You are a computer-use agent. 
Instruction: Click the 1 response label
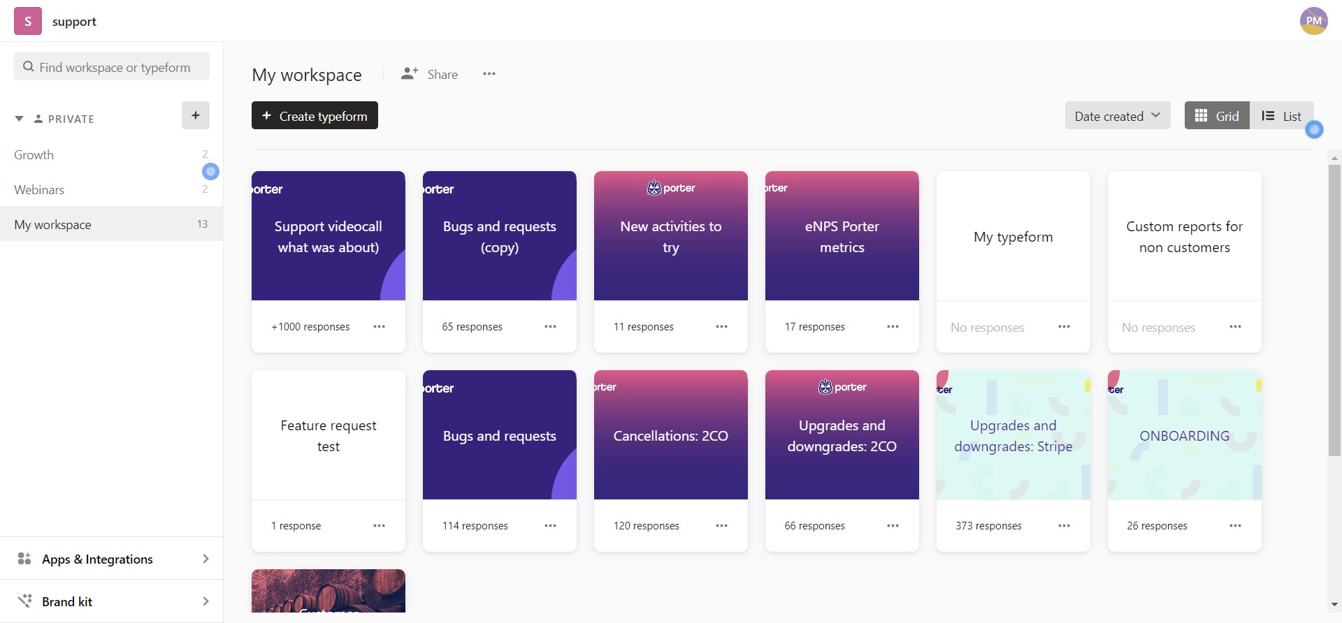pyautogui.click(x=296, y=526)
